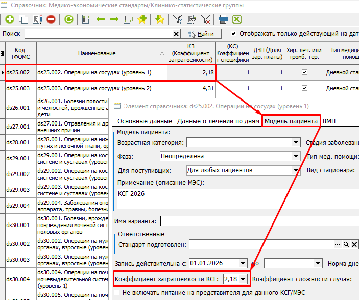Clear the search field with X icon

pyautogui.click(x=177, y=34)
